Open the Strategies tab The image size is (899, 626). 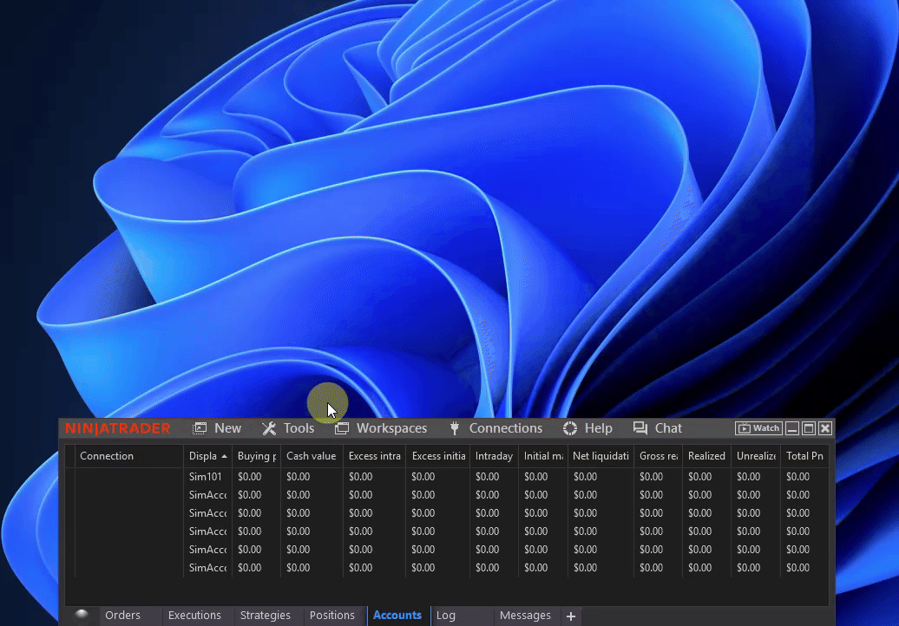[265, 616]
